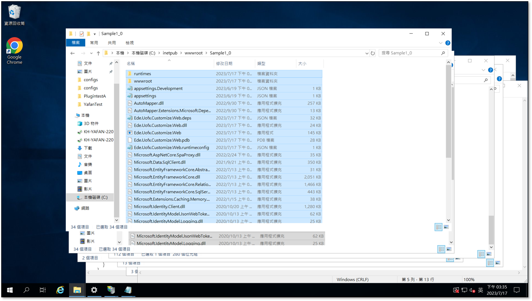Switch to large icons view in front window
This screenshot has width=532, height=301.
(x=446, y=227)
